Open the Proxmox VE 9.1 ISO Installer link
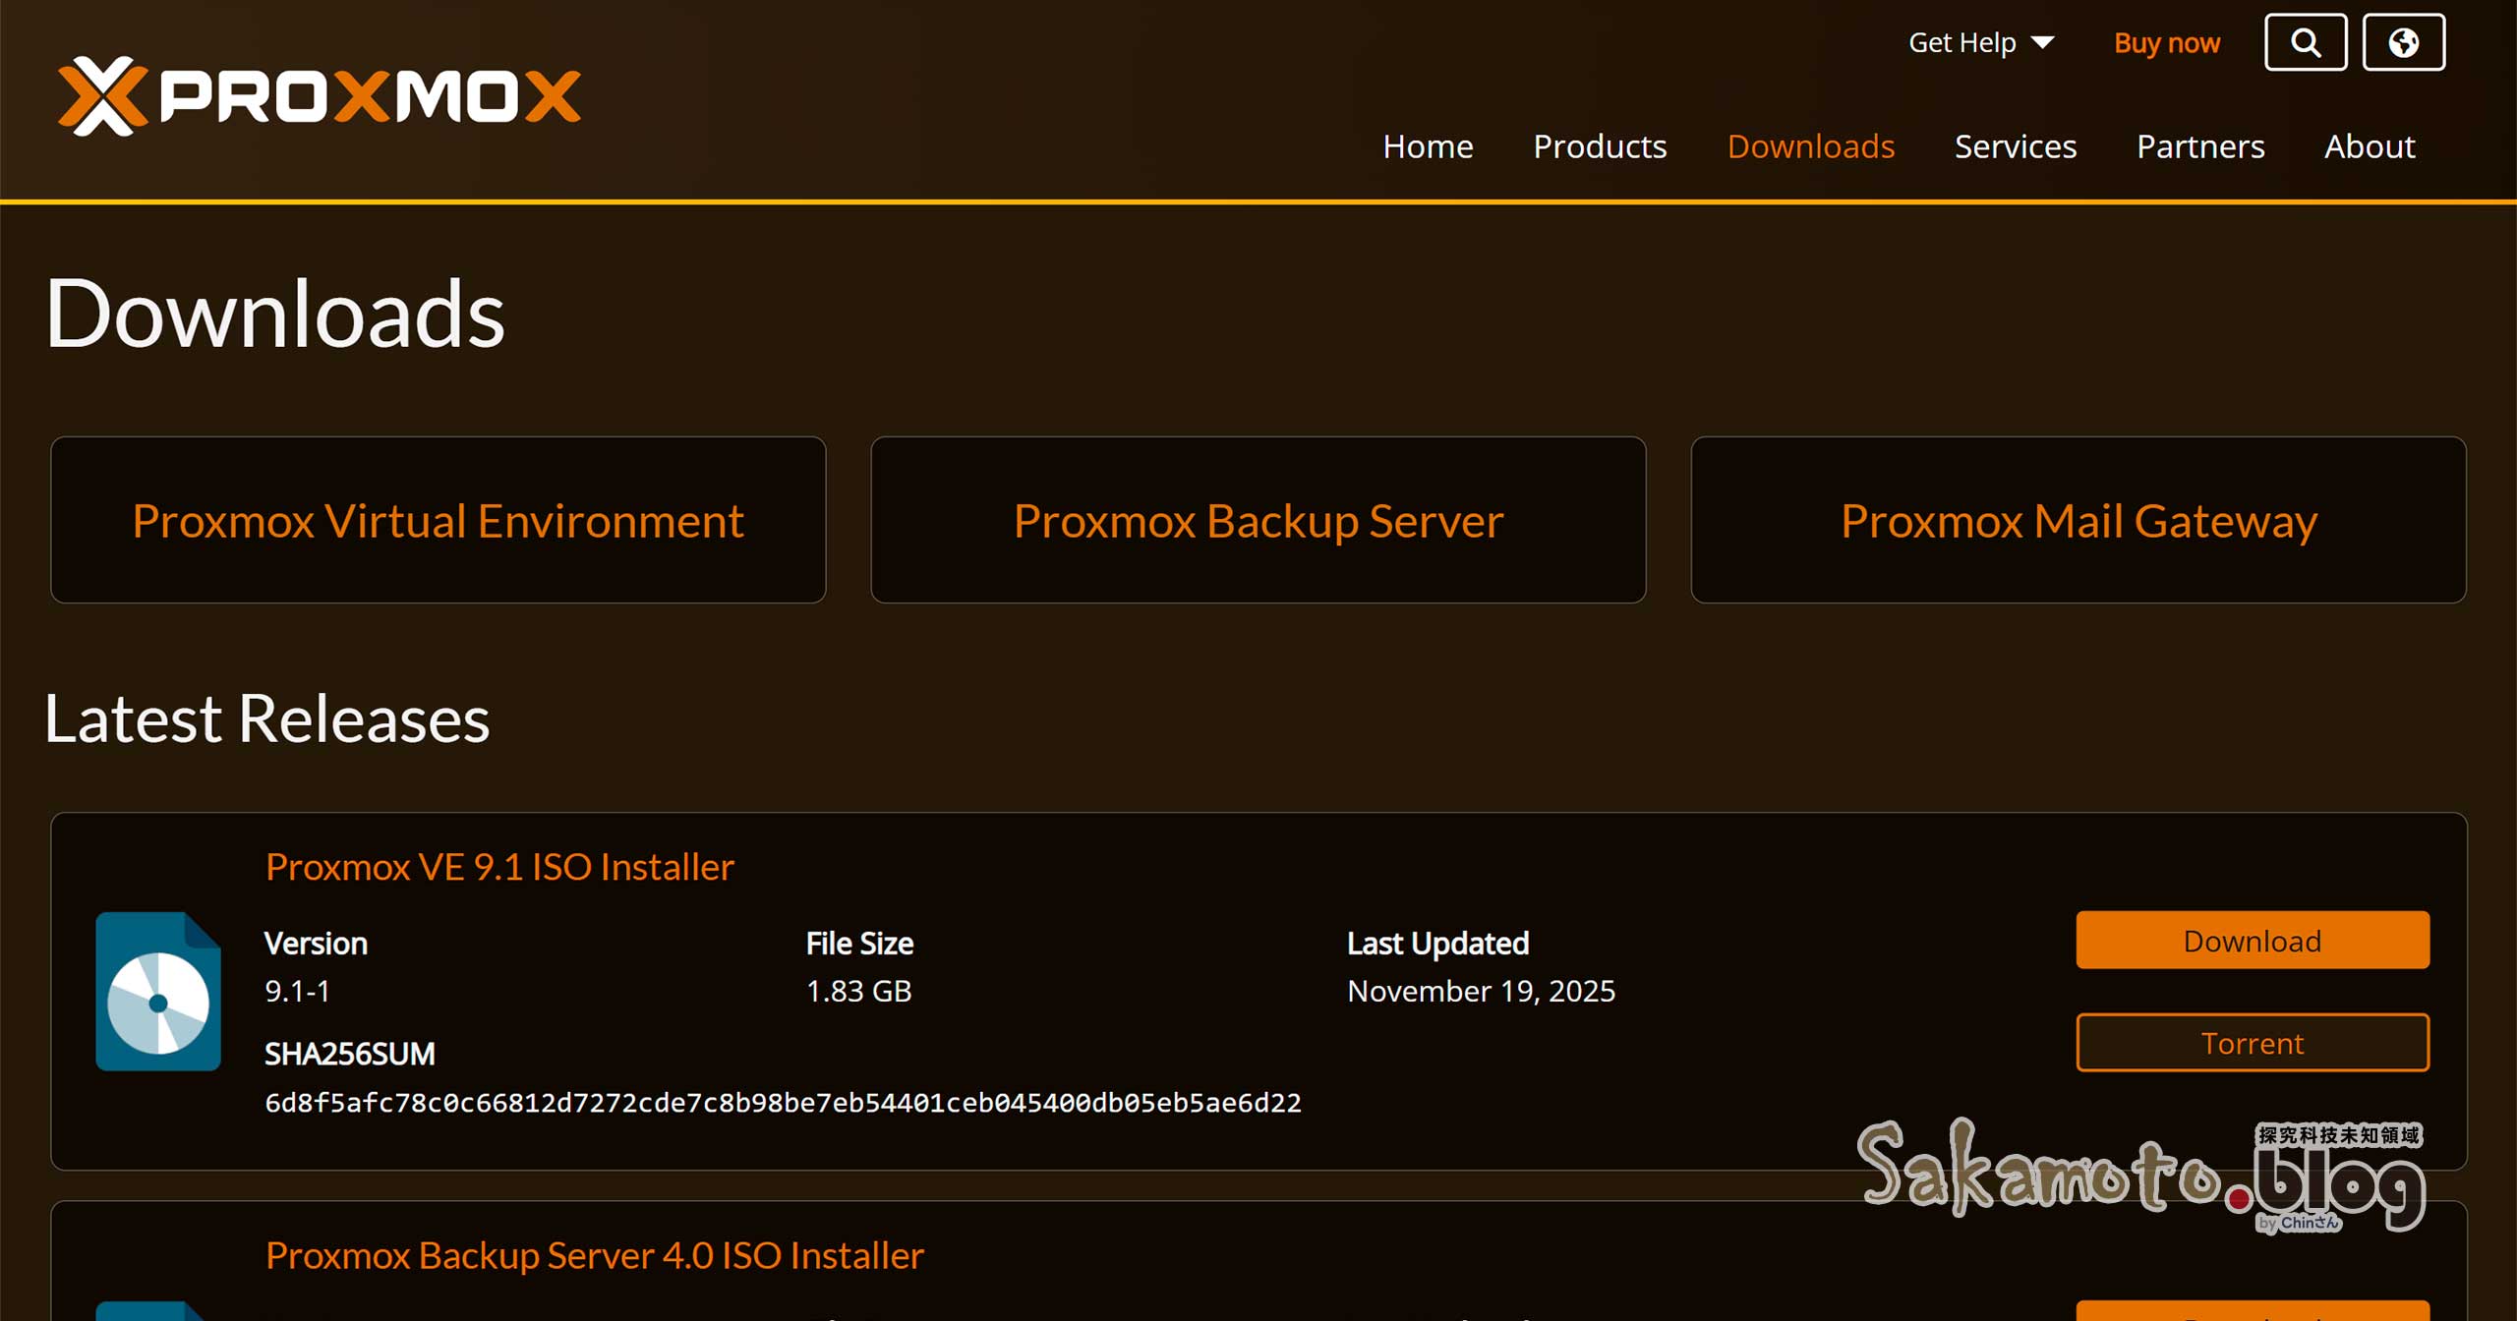This screenshot has height=1321, width=2517. [498, 866]
